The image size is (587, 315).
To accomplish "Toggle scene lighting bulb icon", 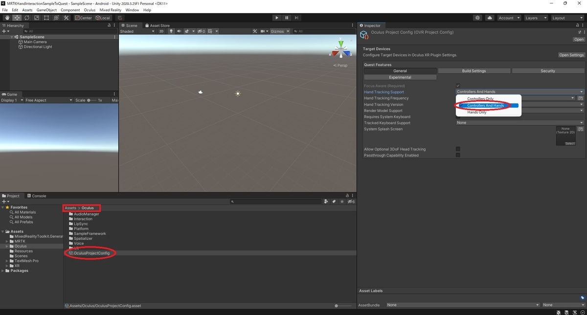I will tap(171, 31).
